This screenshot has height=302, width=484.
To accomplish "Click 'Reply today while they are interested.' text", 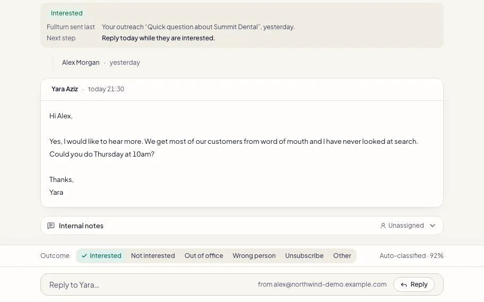I will tap(158, 38).
